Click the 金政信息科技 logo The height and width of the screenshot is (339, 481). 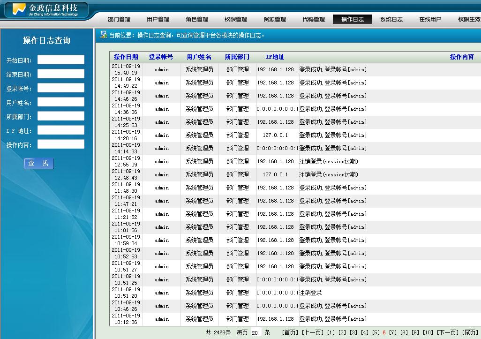click(x=46, y=10)
